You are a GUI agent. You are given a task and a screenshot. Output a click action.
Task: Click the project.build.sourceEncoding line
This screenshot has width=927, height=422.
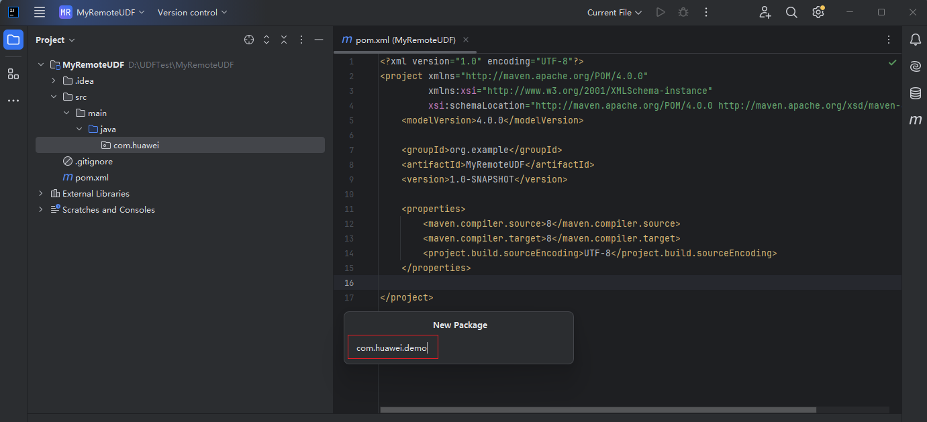[600, 253]
